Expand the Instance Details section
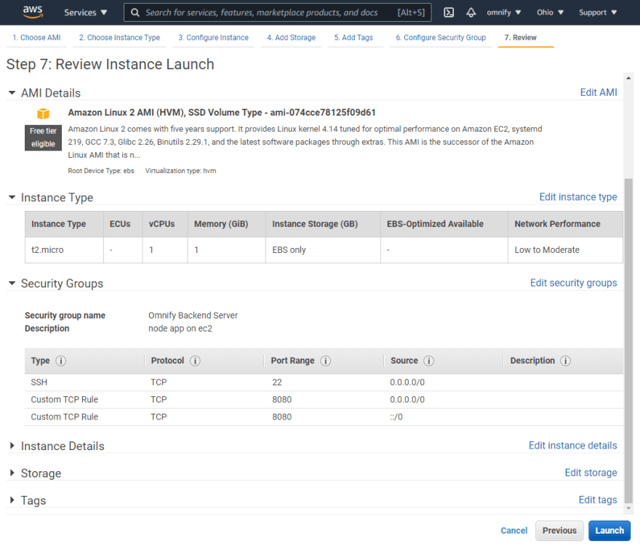The image size is (640, 554). (12, 446)
